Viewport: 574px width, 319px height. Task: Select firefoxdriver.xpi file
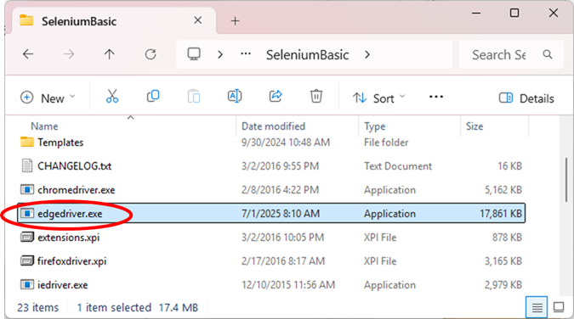pos(71,261)
